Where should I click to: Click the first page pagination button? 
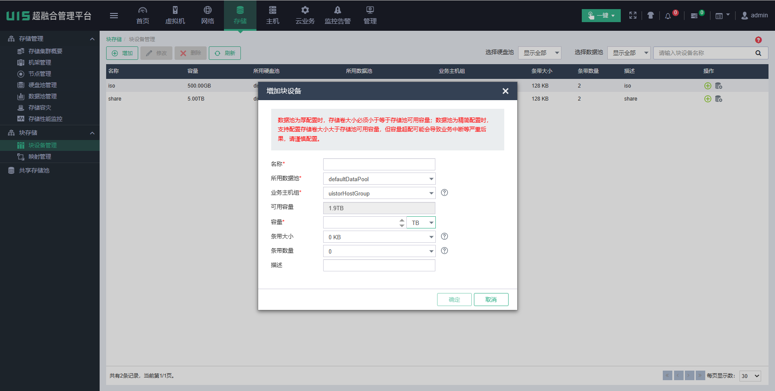[668, 375]
